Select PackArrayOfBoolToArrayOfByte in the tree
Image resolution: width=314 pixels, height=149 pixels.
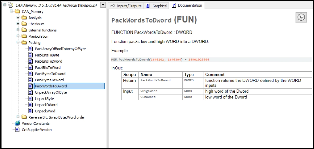tap(60, 49)
